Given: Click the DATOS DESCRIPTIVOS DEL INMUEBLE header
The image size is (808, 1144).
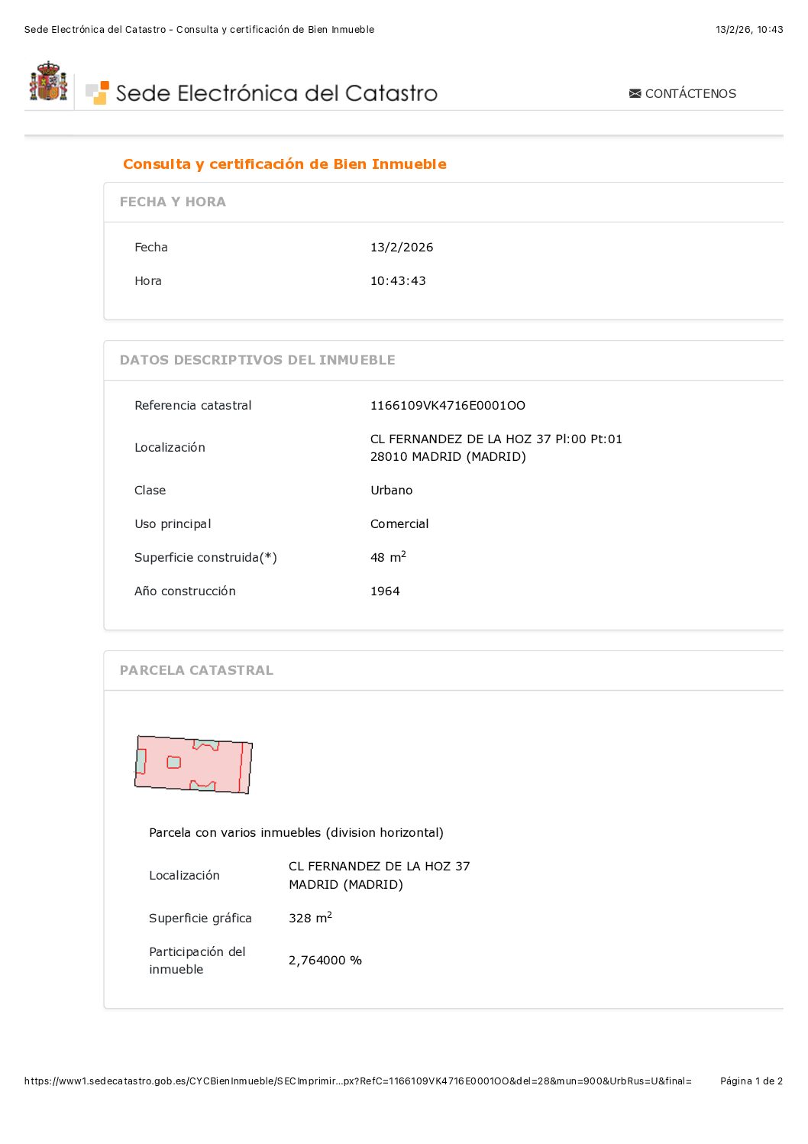Looking at the screenshot, I should pos(257,360).
